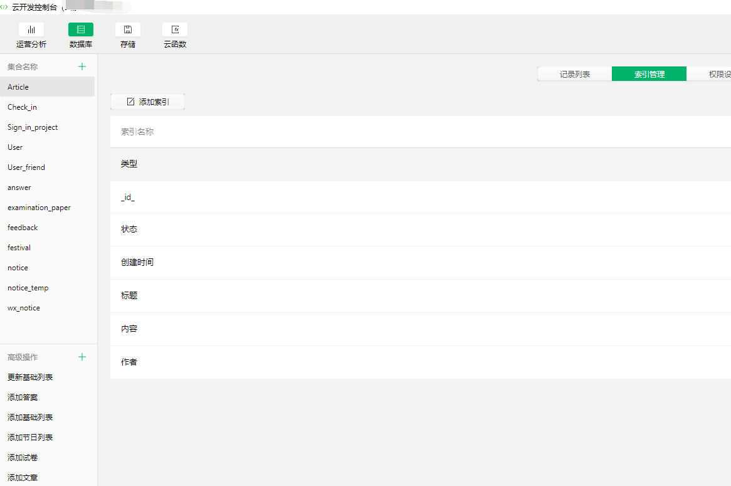Select the Sign_in_project collection
Image resolution: width=731 pixels, height=486 pixels.
point(47,127)
